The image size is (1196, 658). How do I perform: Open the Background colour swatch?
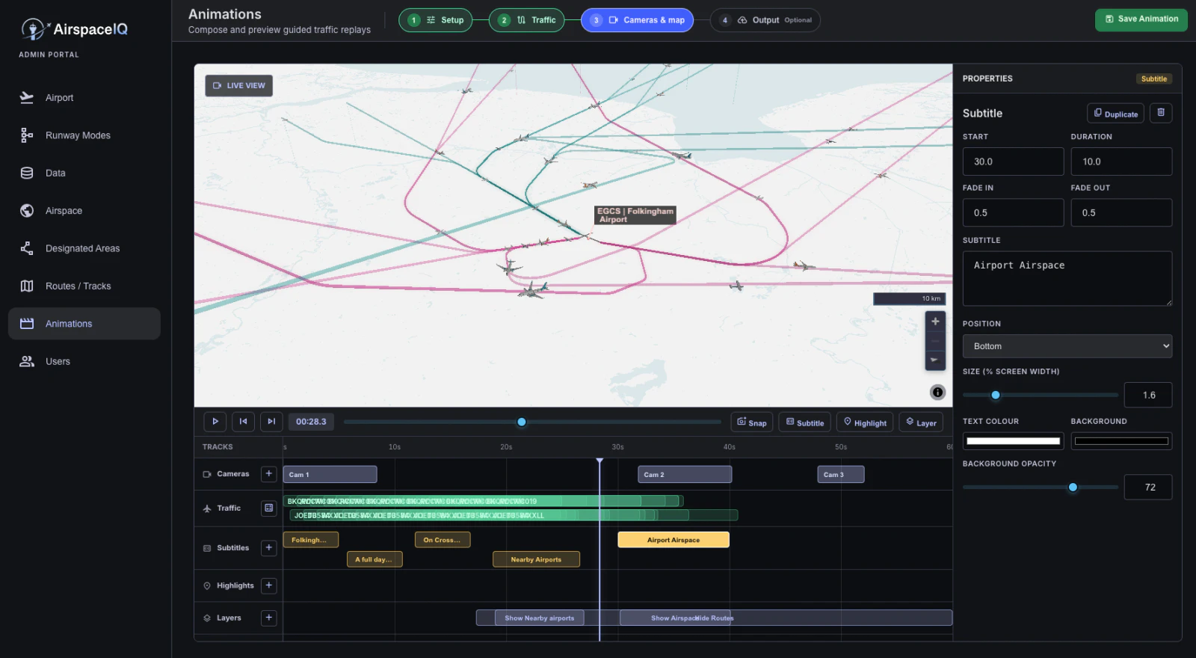pyautogui.click(x=1121, y=441)
